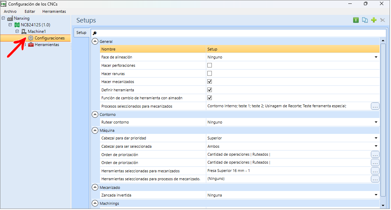Screen dimensions: 391x210
Task: Open the Editar menu
Action: pyautogui.click(x=30, y=11)
